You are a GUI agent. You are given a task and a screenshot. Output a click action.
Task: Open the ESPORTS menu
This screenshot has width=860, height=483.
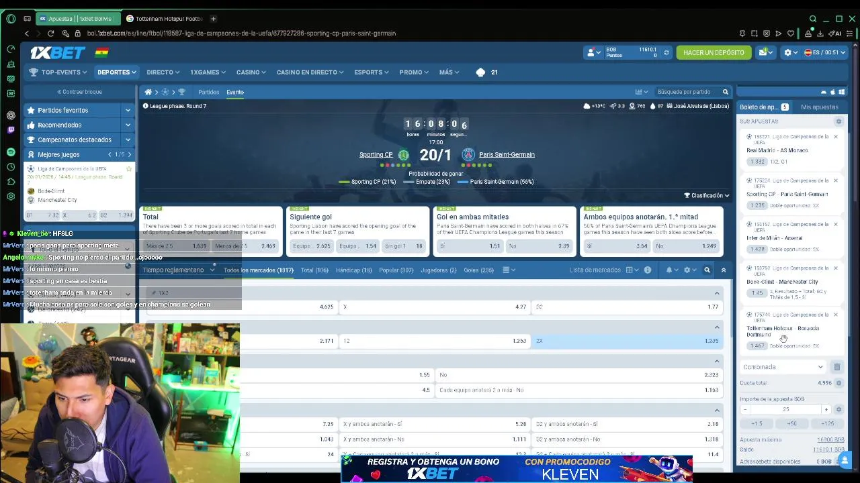(x=372, y=72)
